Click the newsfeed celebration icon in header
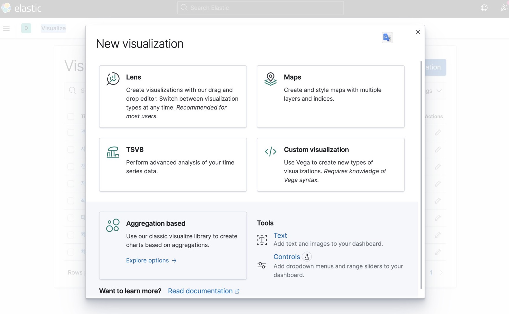509x314 pixels. pos(504,8)
